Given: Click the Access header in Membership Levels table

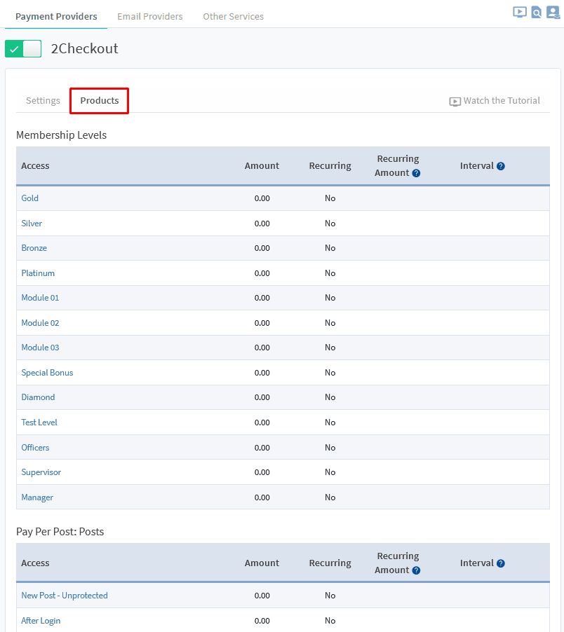Looking at the screenshot, I should (x=35, y=166).
